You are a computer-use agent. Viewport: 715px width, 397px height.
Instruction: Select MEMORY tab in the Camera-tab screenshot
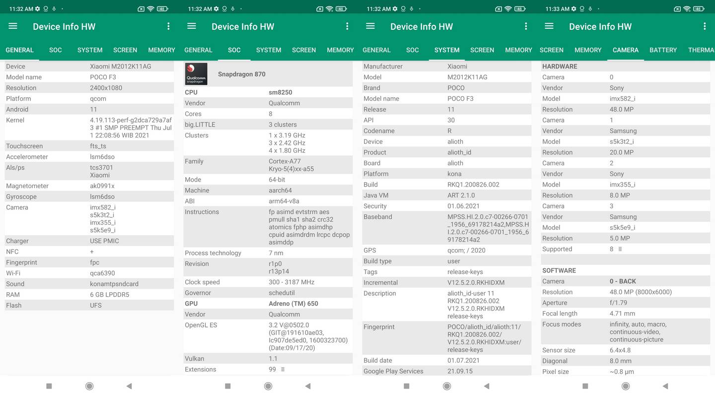coord(588,50)
